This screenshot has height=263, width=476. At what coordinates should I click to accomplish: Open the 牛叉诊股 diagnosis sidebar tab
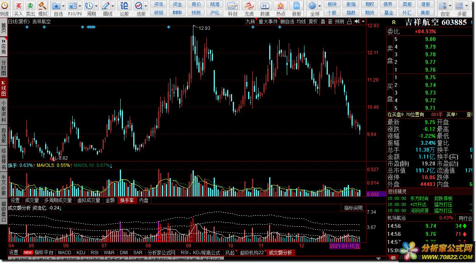[3, 186]
